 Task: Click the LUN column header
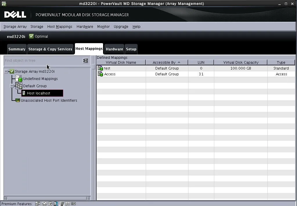click(x=201, y=62)
